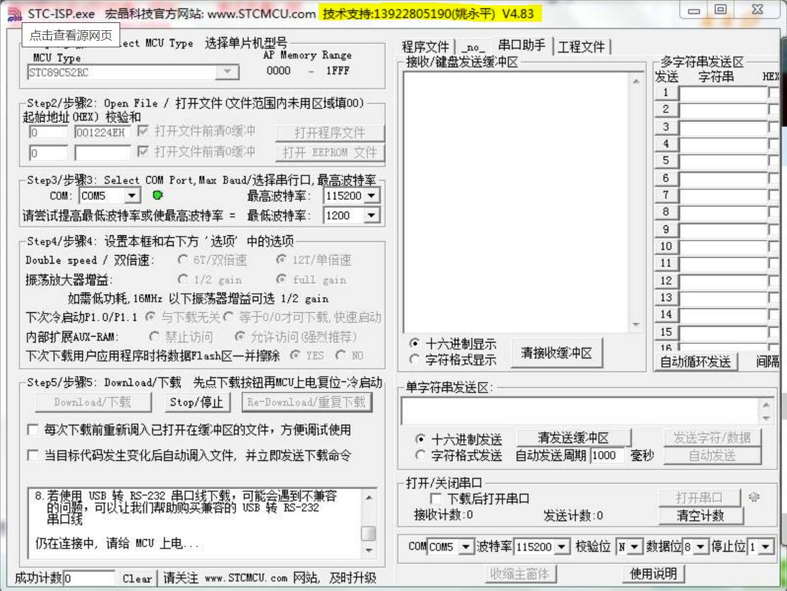787x591 pixels.
Task: Toggle the HEX checkbox for row 2
Action: coord(773,109)
